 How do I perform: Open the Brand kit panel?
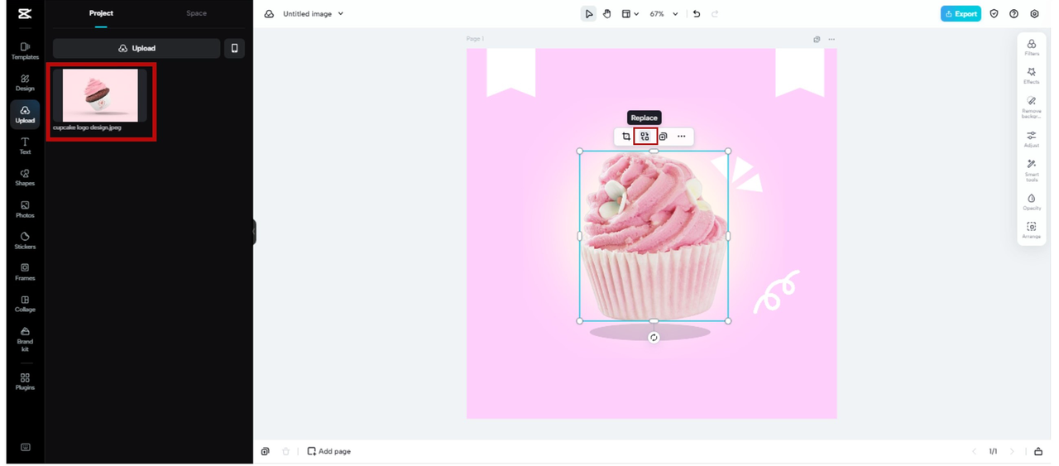pyautogui.click(x=25, y=339)
